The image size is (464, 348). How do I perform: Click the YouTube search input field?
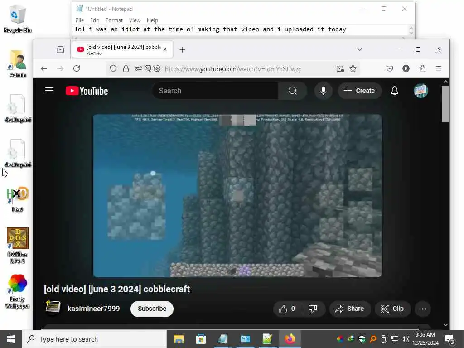pyautogui.click(x=215, y=91)
